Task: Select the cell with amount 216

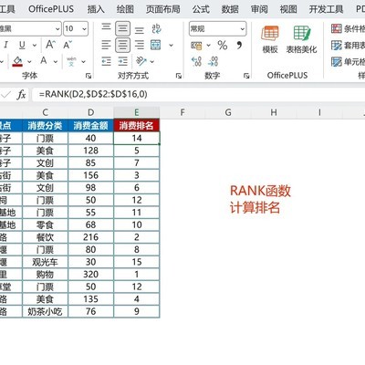Action: 91,237
